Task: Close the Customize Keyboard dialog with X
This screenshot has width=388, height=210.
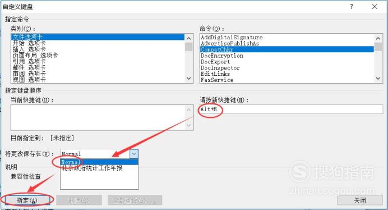Action: click(375, 6)
